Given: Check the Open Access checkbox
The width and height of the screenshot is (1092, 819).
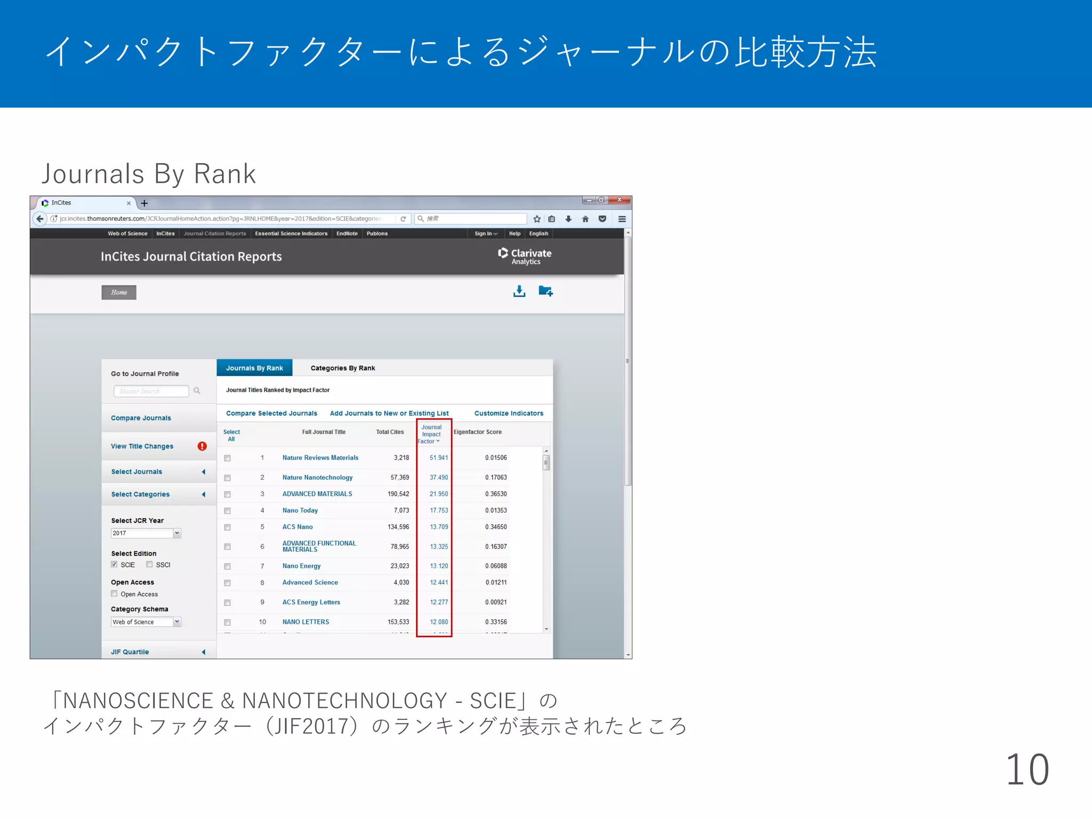Looking at the screenshot, I should 114,593.
